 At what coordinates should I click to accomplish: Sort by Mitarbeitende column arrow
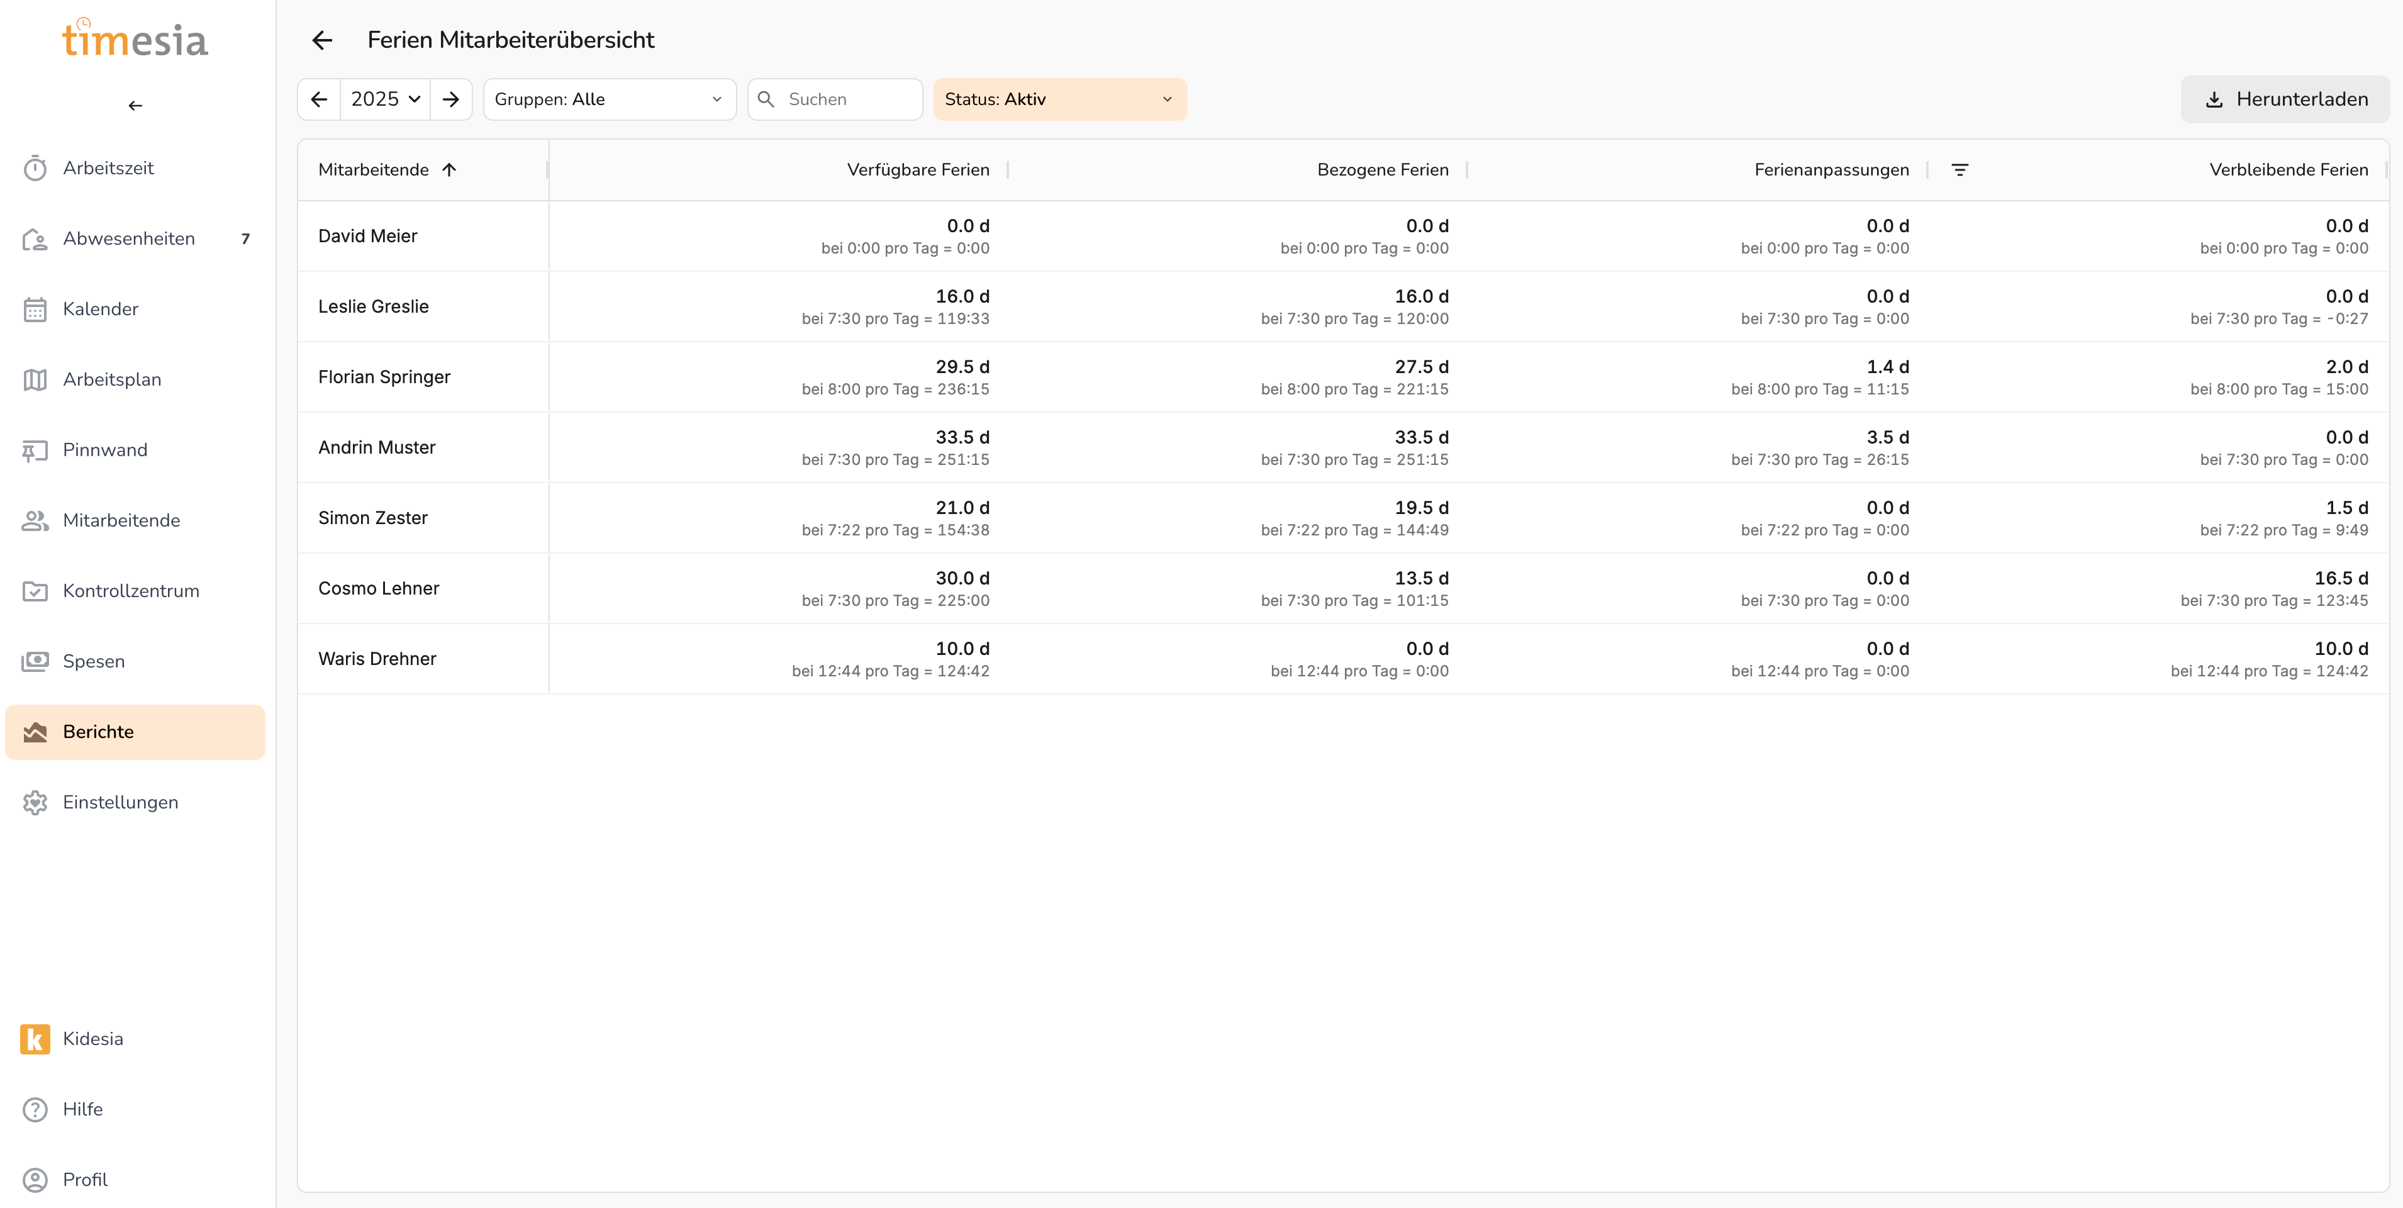click(x=449, y=170)
